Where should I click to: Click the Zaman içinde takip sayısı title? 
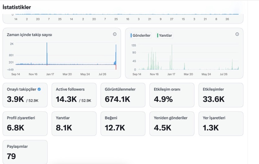[30, 35]
